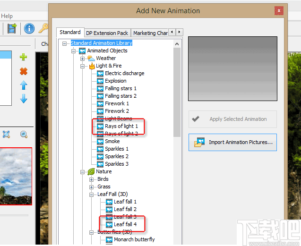This screenshot has height=246, width=301.
Task: Click the fit-to-window zoom icon
Action: tap(6, 134)
